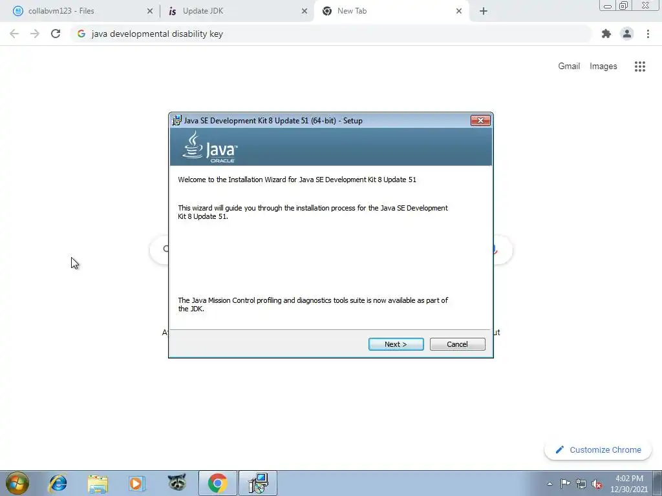Open the raccoon app on taskbar
662x496 pixels.
tap(177, 483)
